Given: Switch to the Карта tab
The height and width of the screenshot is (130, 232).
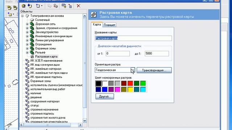Looking at the screenshot, I should (x=97, y=25).
